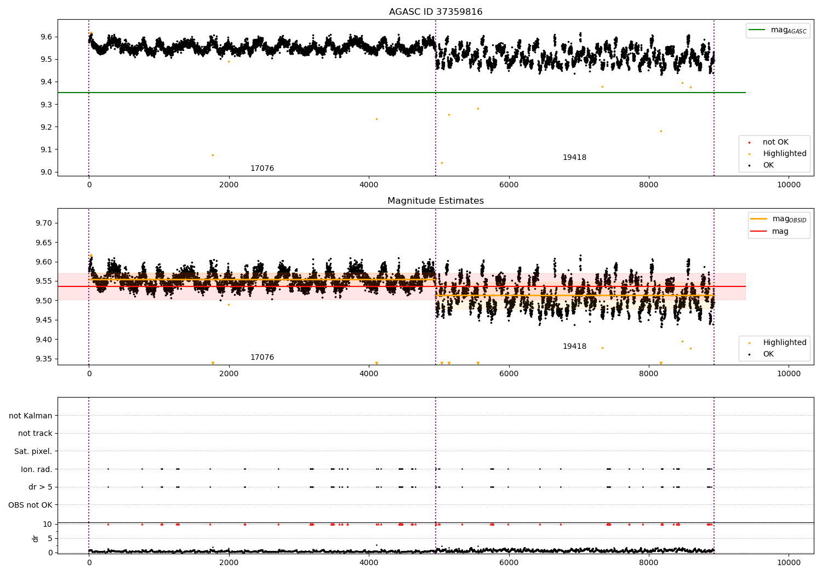Click the orange outlier point near 9.18 in the top plot
This screenshot has width=822, height=575.
(661, 131)
